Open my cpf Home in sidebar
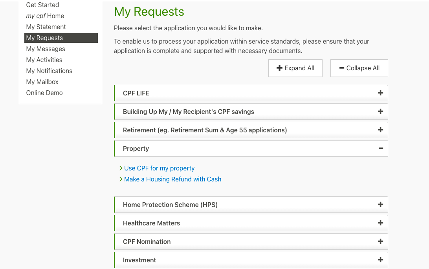Image resolution: width=429 pixels, height=269 pixels. (45, 16)
